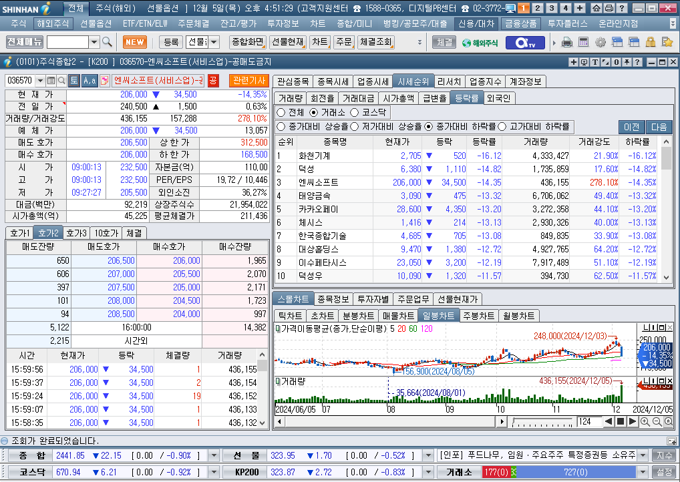The width and height of the screenshot is (680, 482).
Task: Select 저가대비 상승률 radio option
Action: coord(354,127)
